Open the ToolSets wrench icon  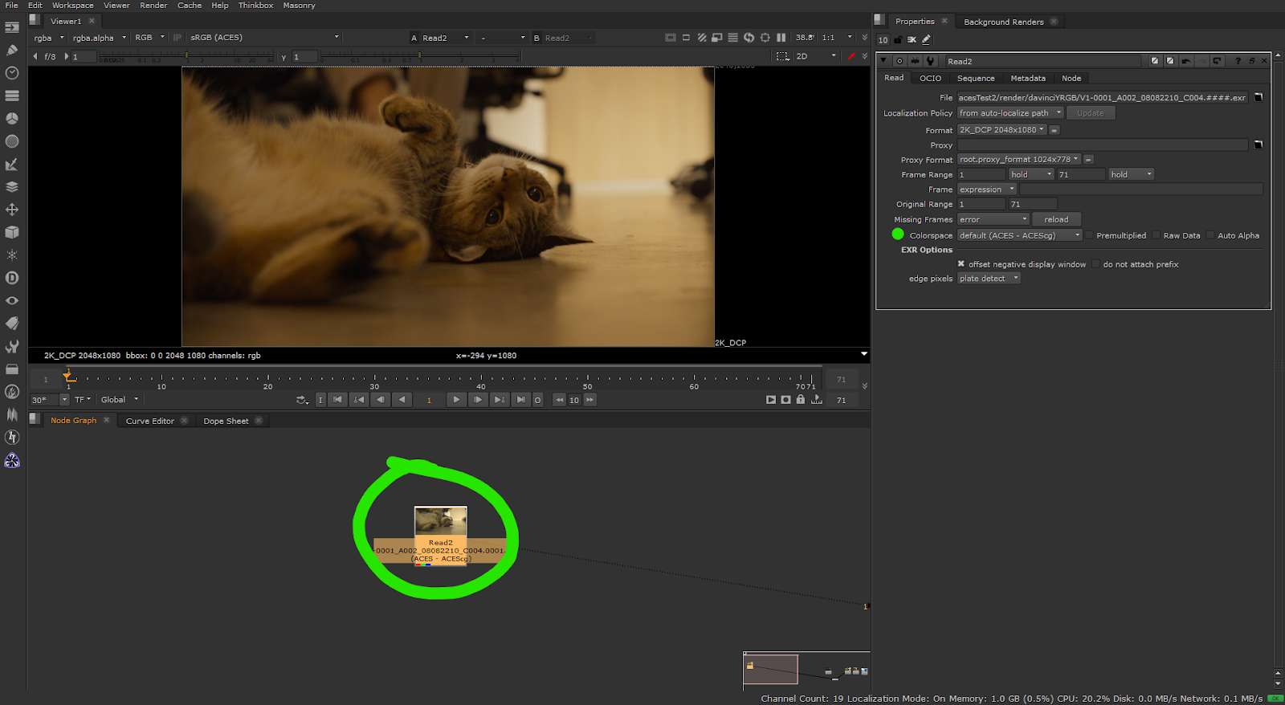click(12, 346)
